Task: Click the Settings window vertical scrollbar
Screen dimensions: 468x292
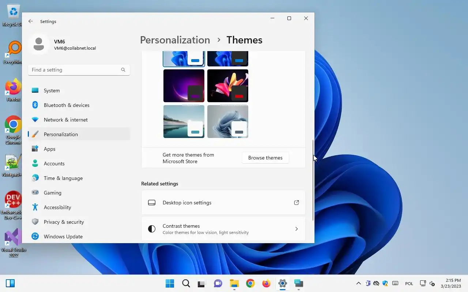Action: pos(313,180)
